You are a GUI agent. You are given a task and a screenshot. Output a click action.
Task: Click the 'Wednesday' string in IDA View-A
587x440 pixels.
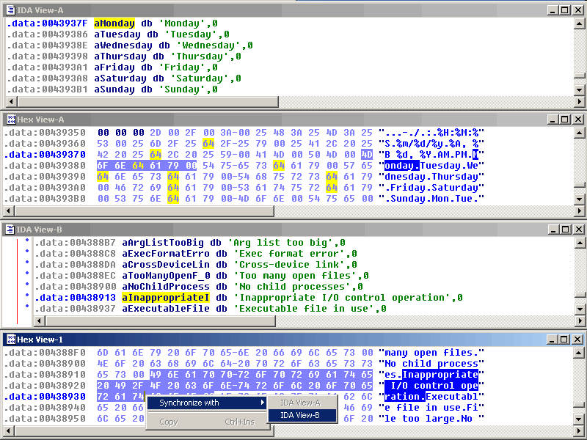(x=208, y=45)
